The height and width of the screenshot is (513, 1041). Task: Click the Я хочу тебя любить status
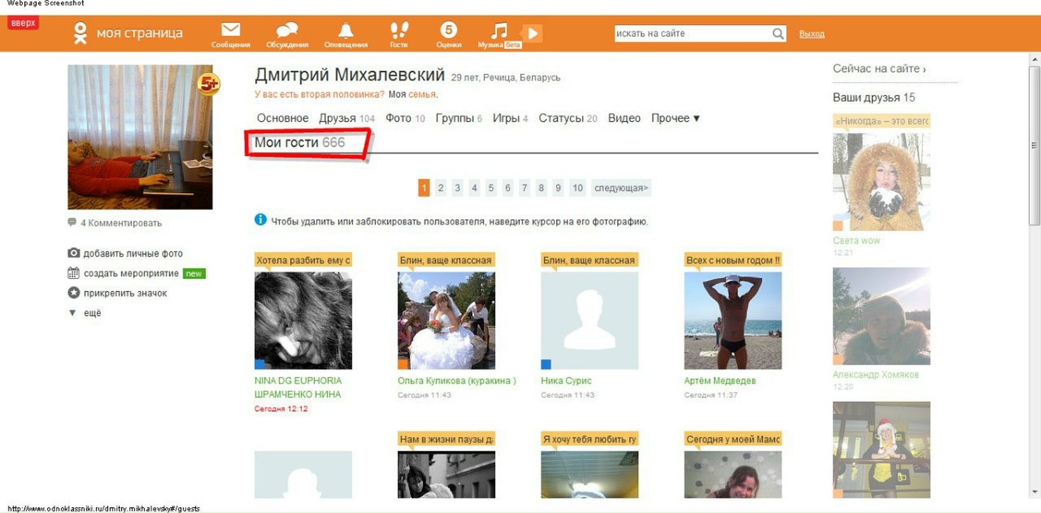tap(589, 439)
